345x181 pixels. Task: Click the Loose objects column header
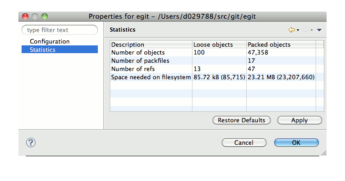(220, 44)
